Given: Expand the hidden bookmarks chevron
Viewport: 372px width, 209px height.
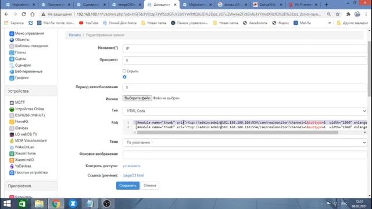Looking at the screenshot, I should pyautogui.click(x=330, y=23).
